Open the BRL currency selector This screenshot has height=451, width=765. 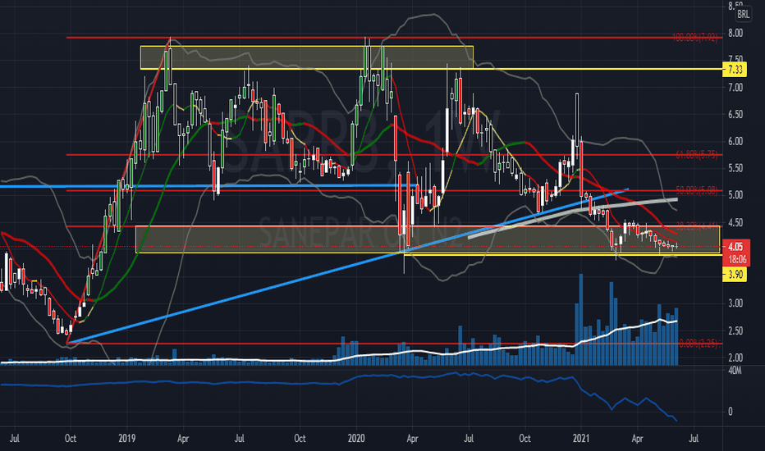pyautogui.click(x=743, y=14)
